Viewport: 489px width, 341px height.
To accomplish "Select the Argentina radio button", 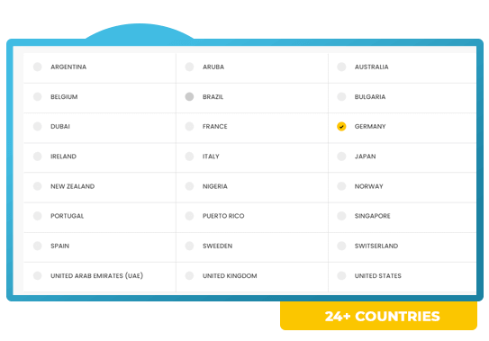I will coord(38,67).
